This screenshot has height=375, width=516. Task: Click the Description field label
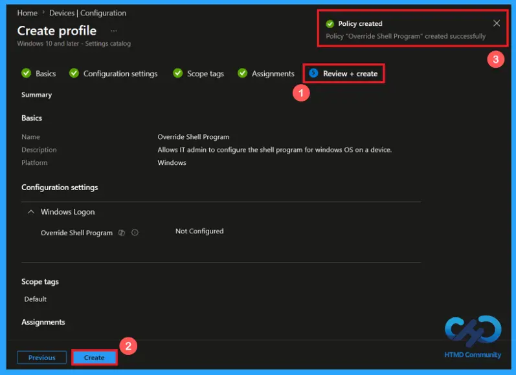(39, 150)
